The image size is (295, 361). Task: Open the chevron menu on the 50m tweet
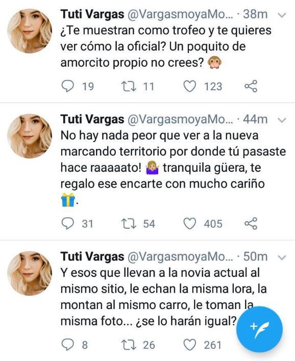[282, 257]
